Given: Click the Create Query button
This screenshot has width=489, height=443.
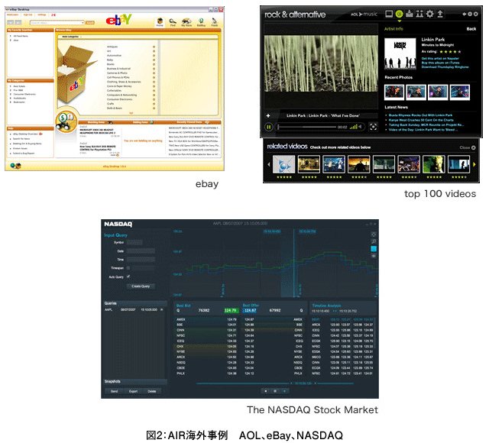Looking at the screenshot, I should point(141,286).
